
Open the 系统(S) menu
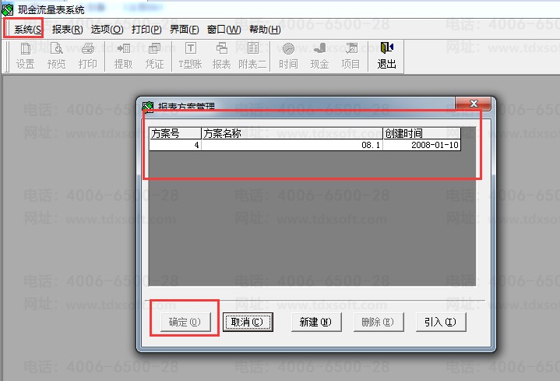27,30
